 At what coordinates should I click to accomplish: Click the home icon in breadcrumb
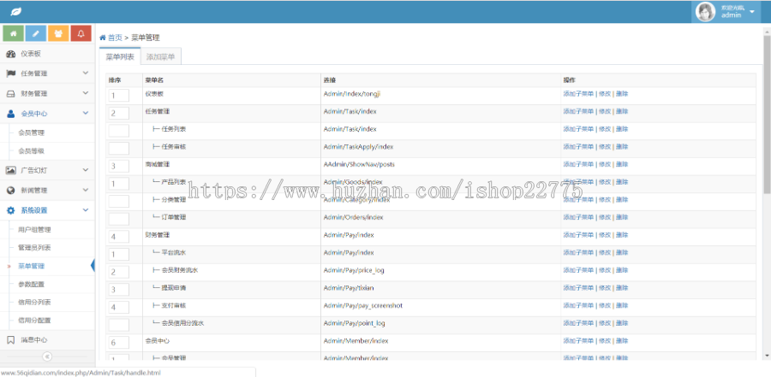click(103, 38)
